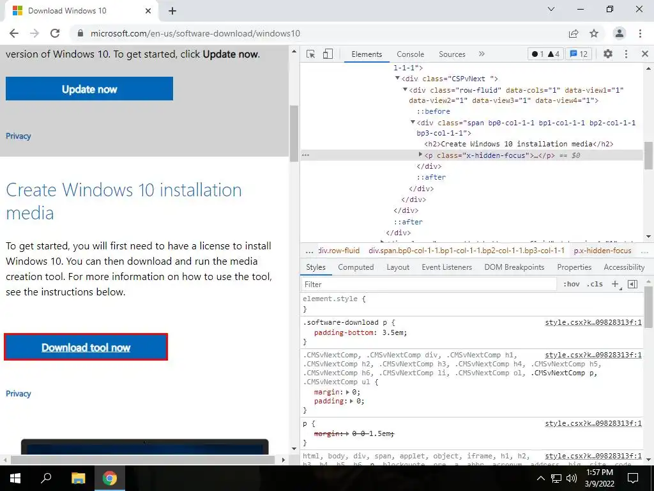Open the selected node's three-dot actions

click(x=306, y=155)
